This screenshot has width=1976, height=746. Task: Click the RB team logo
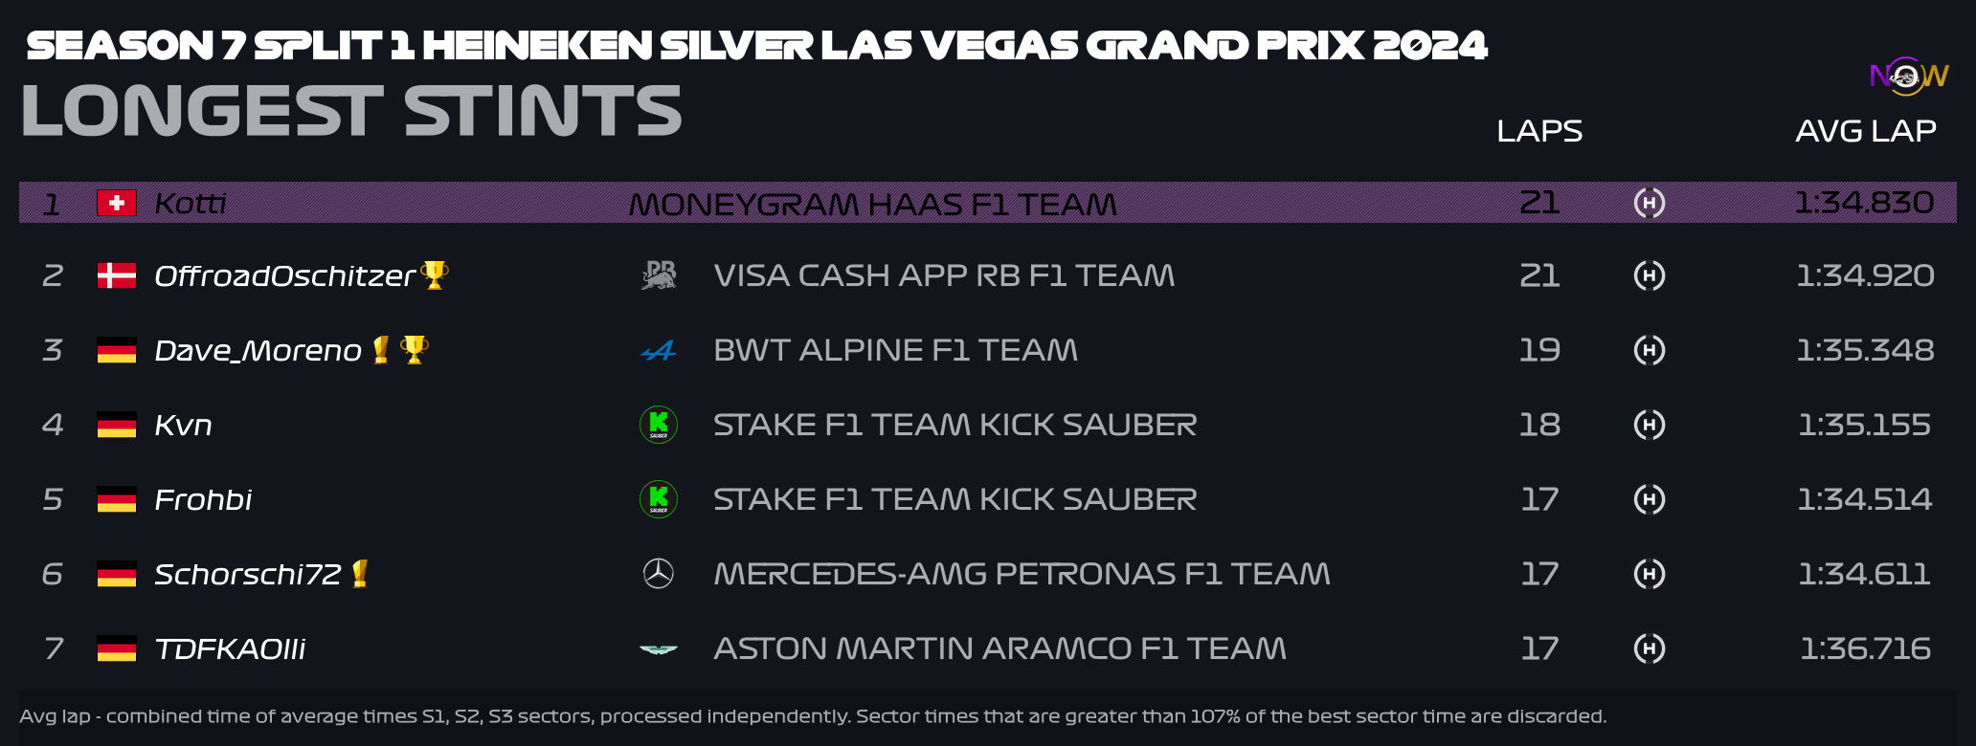point(659,275)
